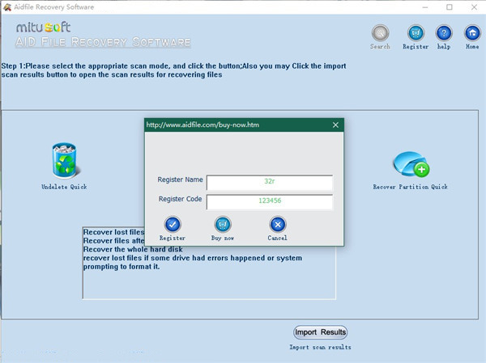This screenshot has height=363, width=486.
Task: Close the main Aidfile Recovery window
Action: (472, 7)
